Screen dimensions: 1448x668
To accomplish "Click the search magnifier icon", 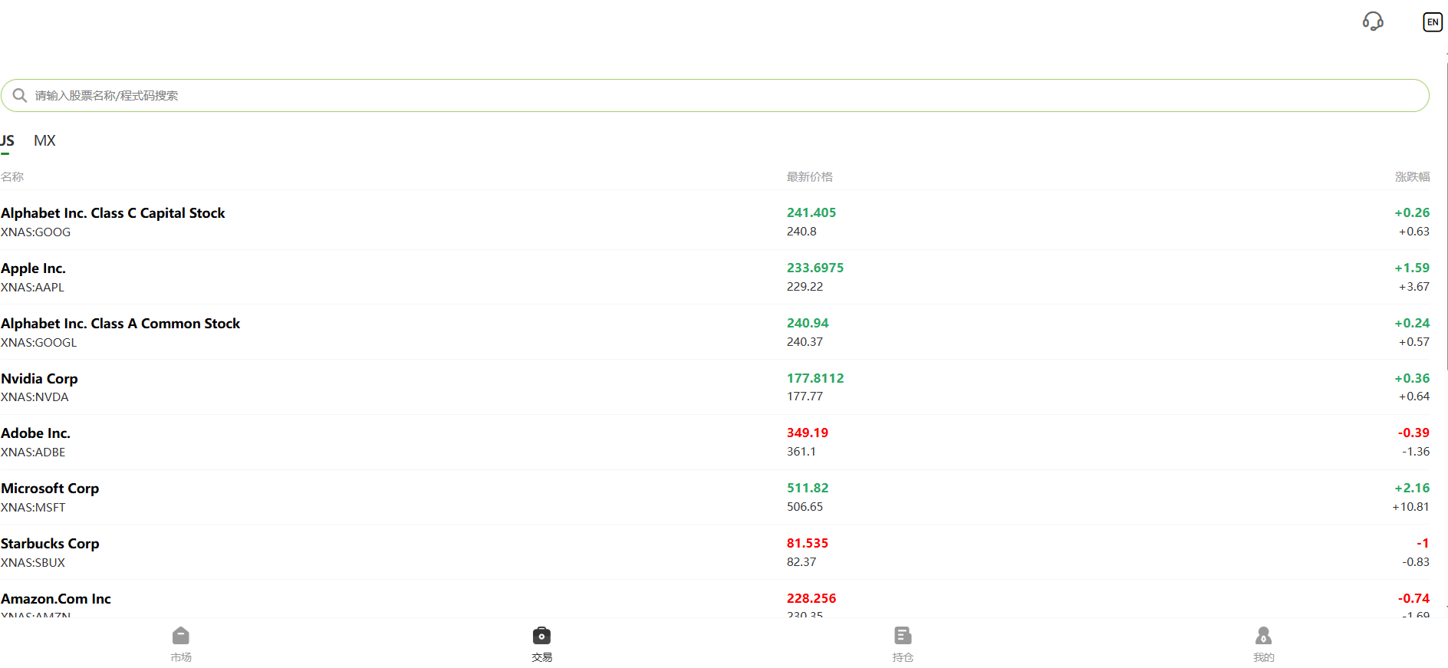I will click(20, 95).
